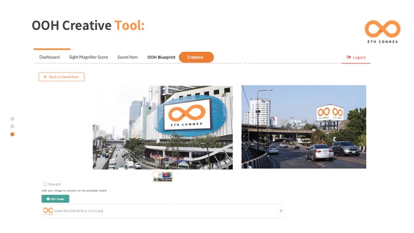Open the Dashboard tab
This screenshot has width=414, height=233.
point(49,58)
